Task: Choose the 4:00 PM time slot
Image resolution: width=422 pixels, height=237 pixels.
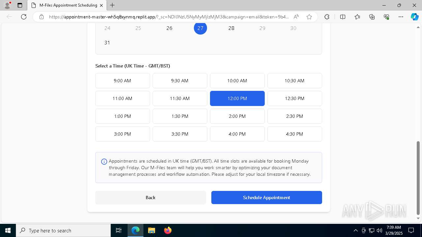Action: pos(237,134)
